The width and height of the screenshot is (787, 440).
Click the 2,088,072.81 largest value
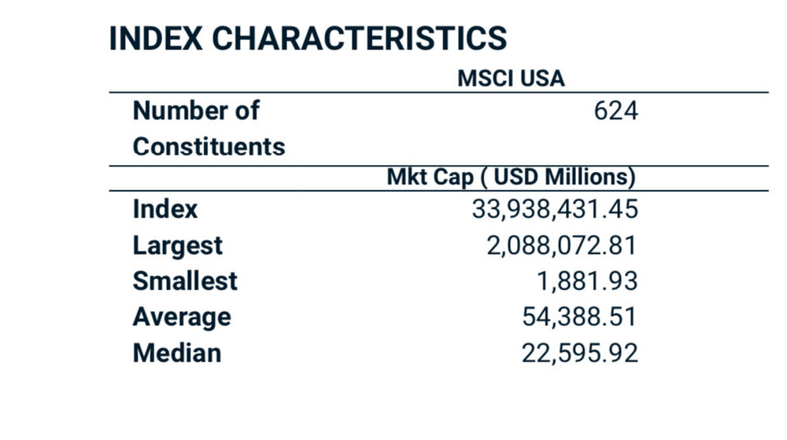[562, 246]
